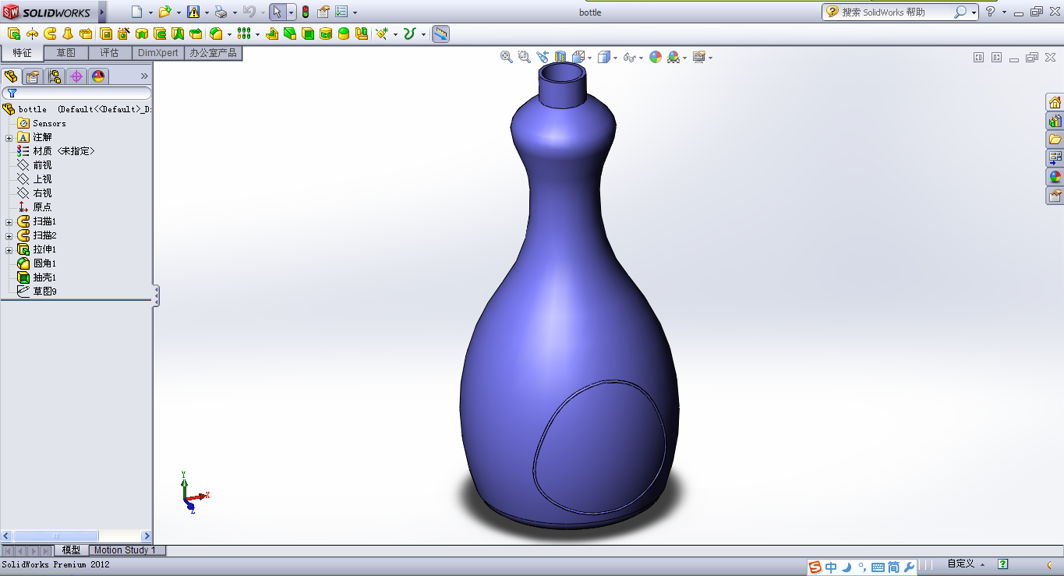Viewport: 1064px width, 576px height.
Task: Click the Print icon
Action: click(x=221, y=12)
